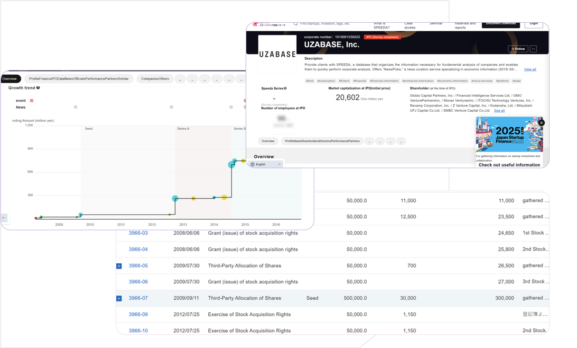The height and width of the screenshot is (348, 577).
Task: Open the View all description link
Action: tap(530, 69)
